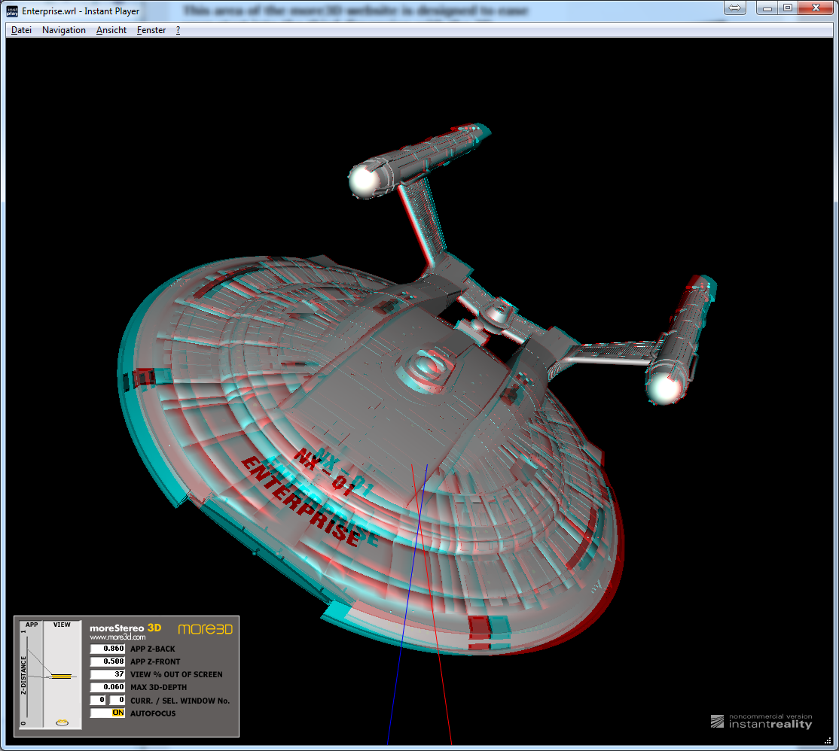Click the yellow ellipse icon in VIEW column

[62, 722]
